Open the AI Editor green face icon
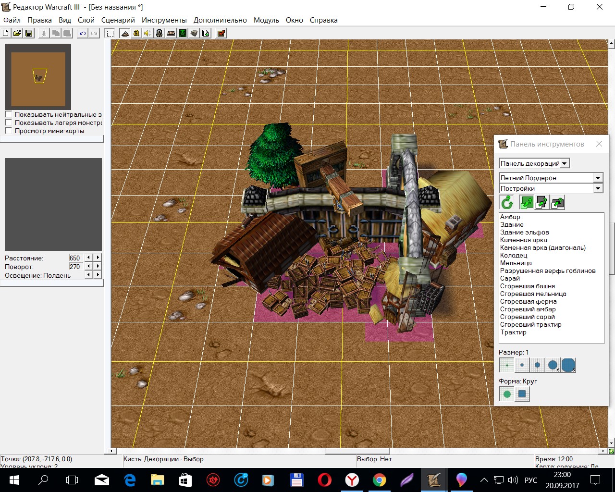Viewport: 615px width, 492px height. [183, 33]
